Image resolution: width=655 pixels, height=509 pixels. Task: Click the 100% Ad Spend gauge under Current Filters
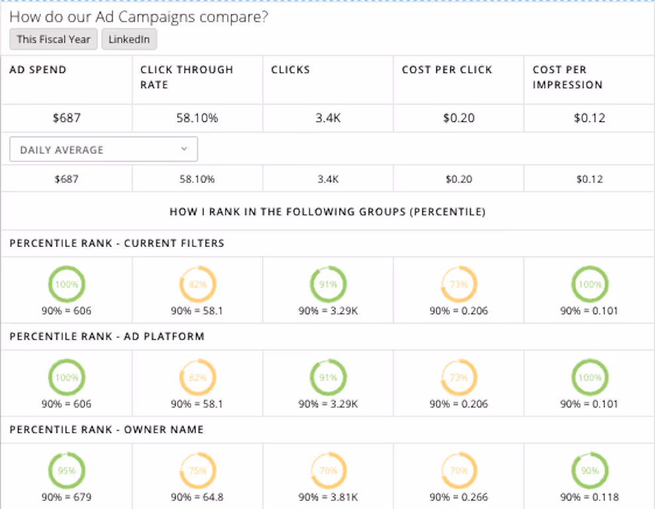point(66,284)
